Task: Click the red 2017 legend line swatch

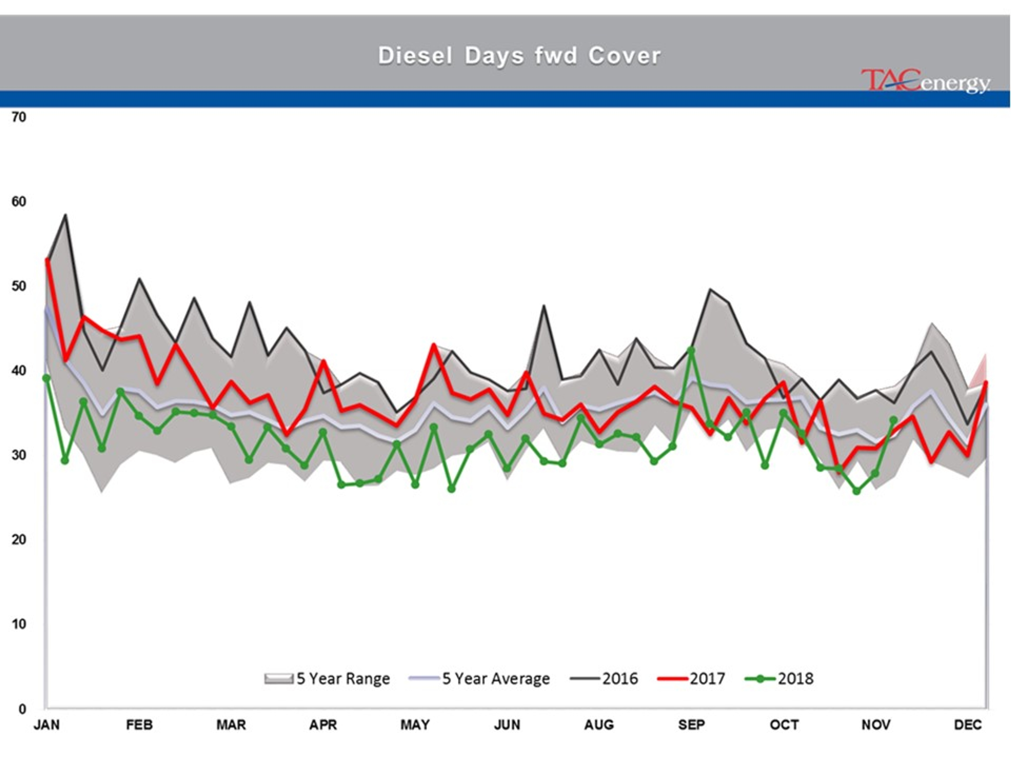Action: tap(672, 679)
